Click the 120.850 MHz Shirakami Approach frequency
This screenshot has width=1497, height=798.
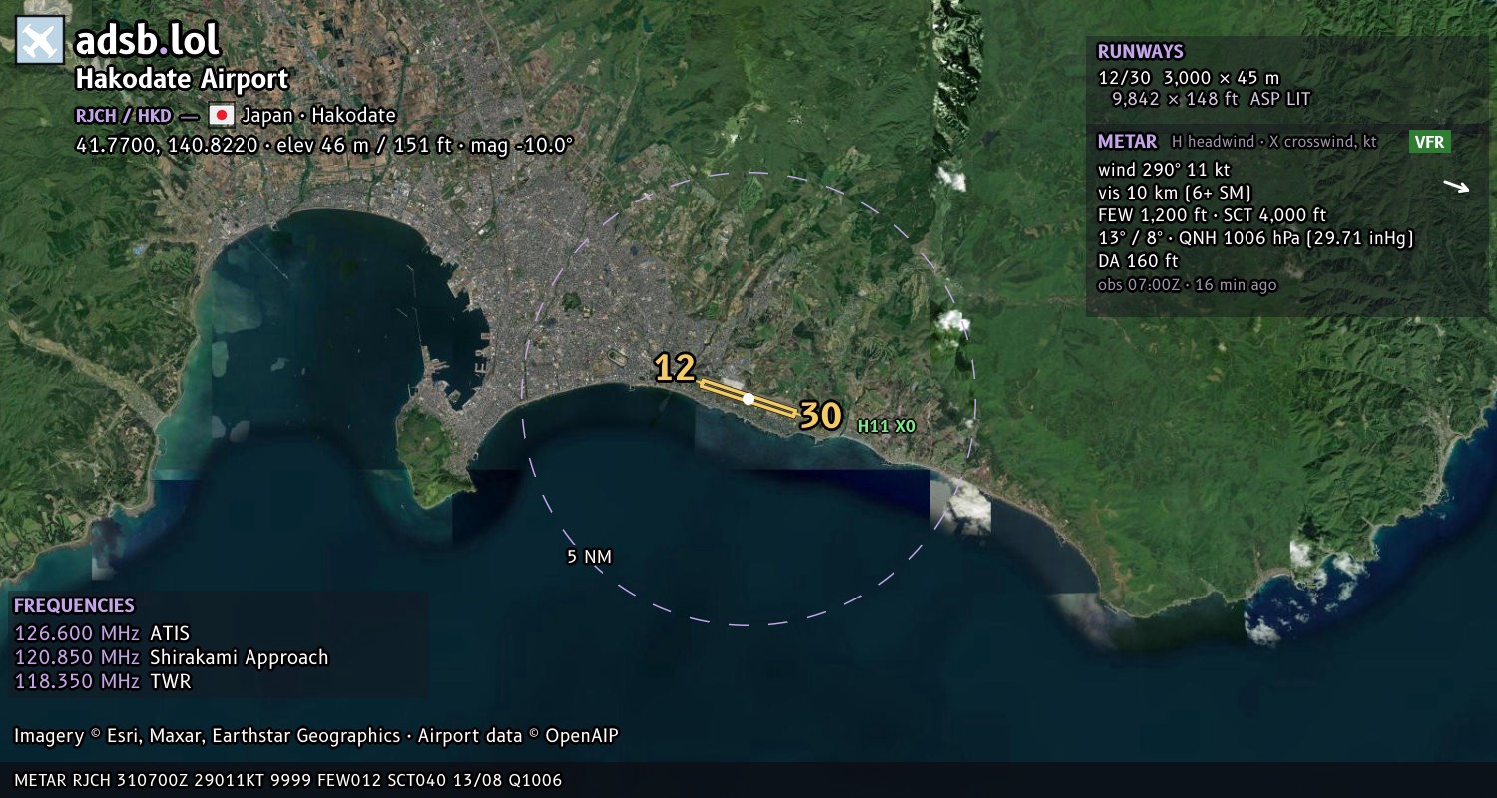(171, 657)
